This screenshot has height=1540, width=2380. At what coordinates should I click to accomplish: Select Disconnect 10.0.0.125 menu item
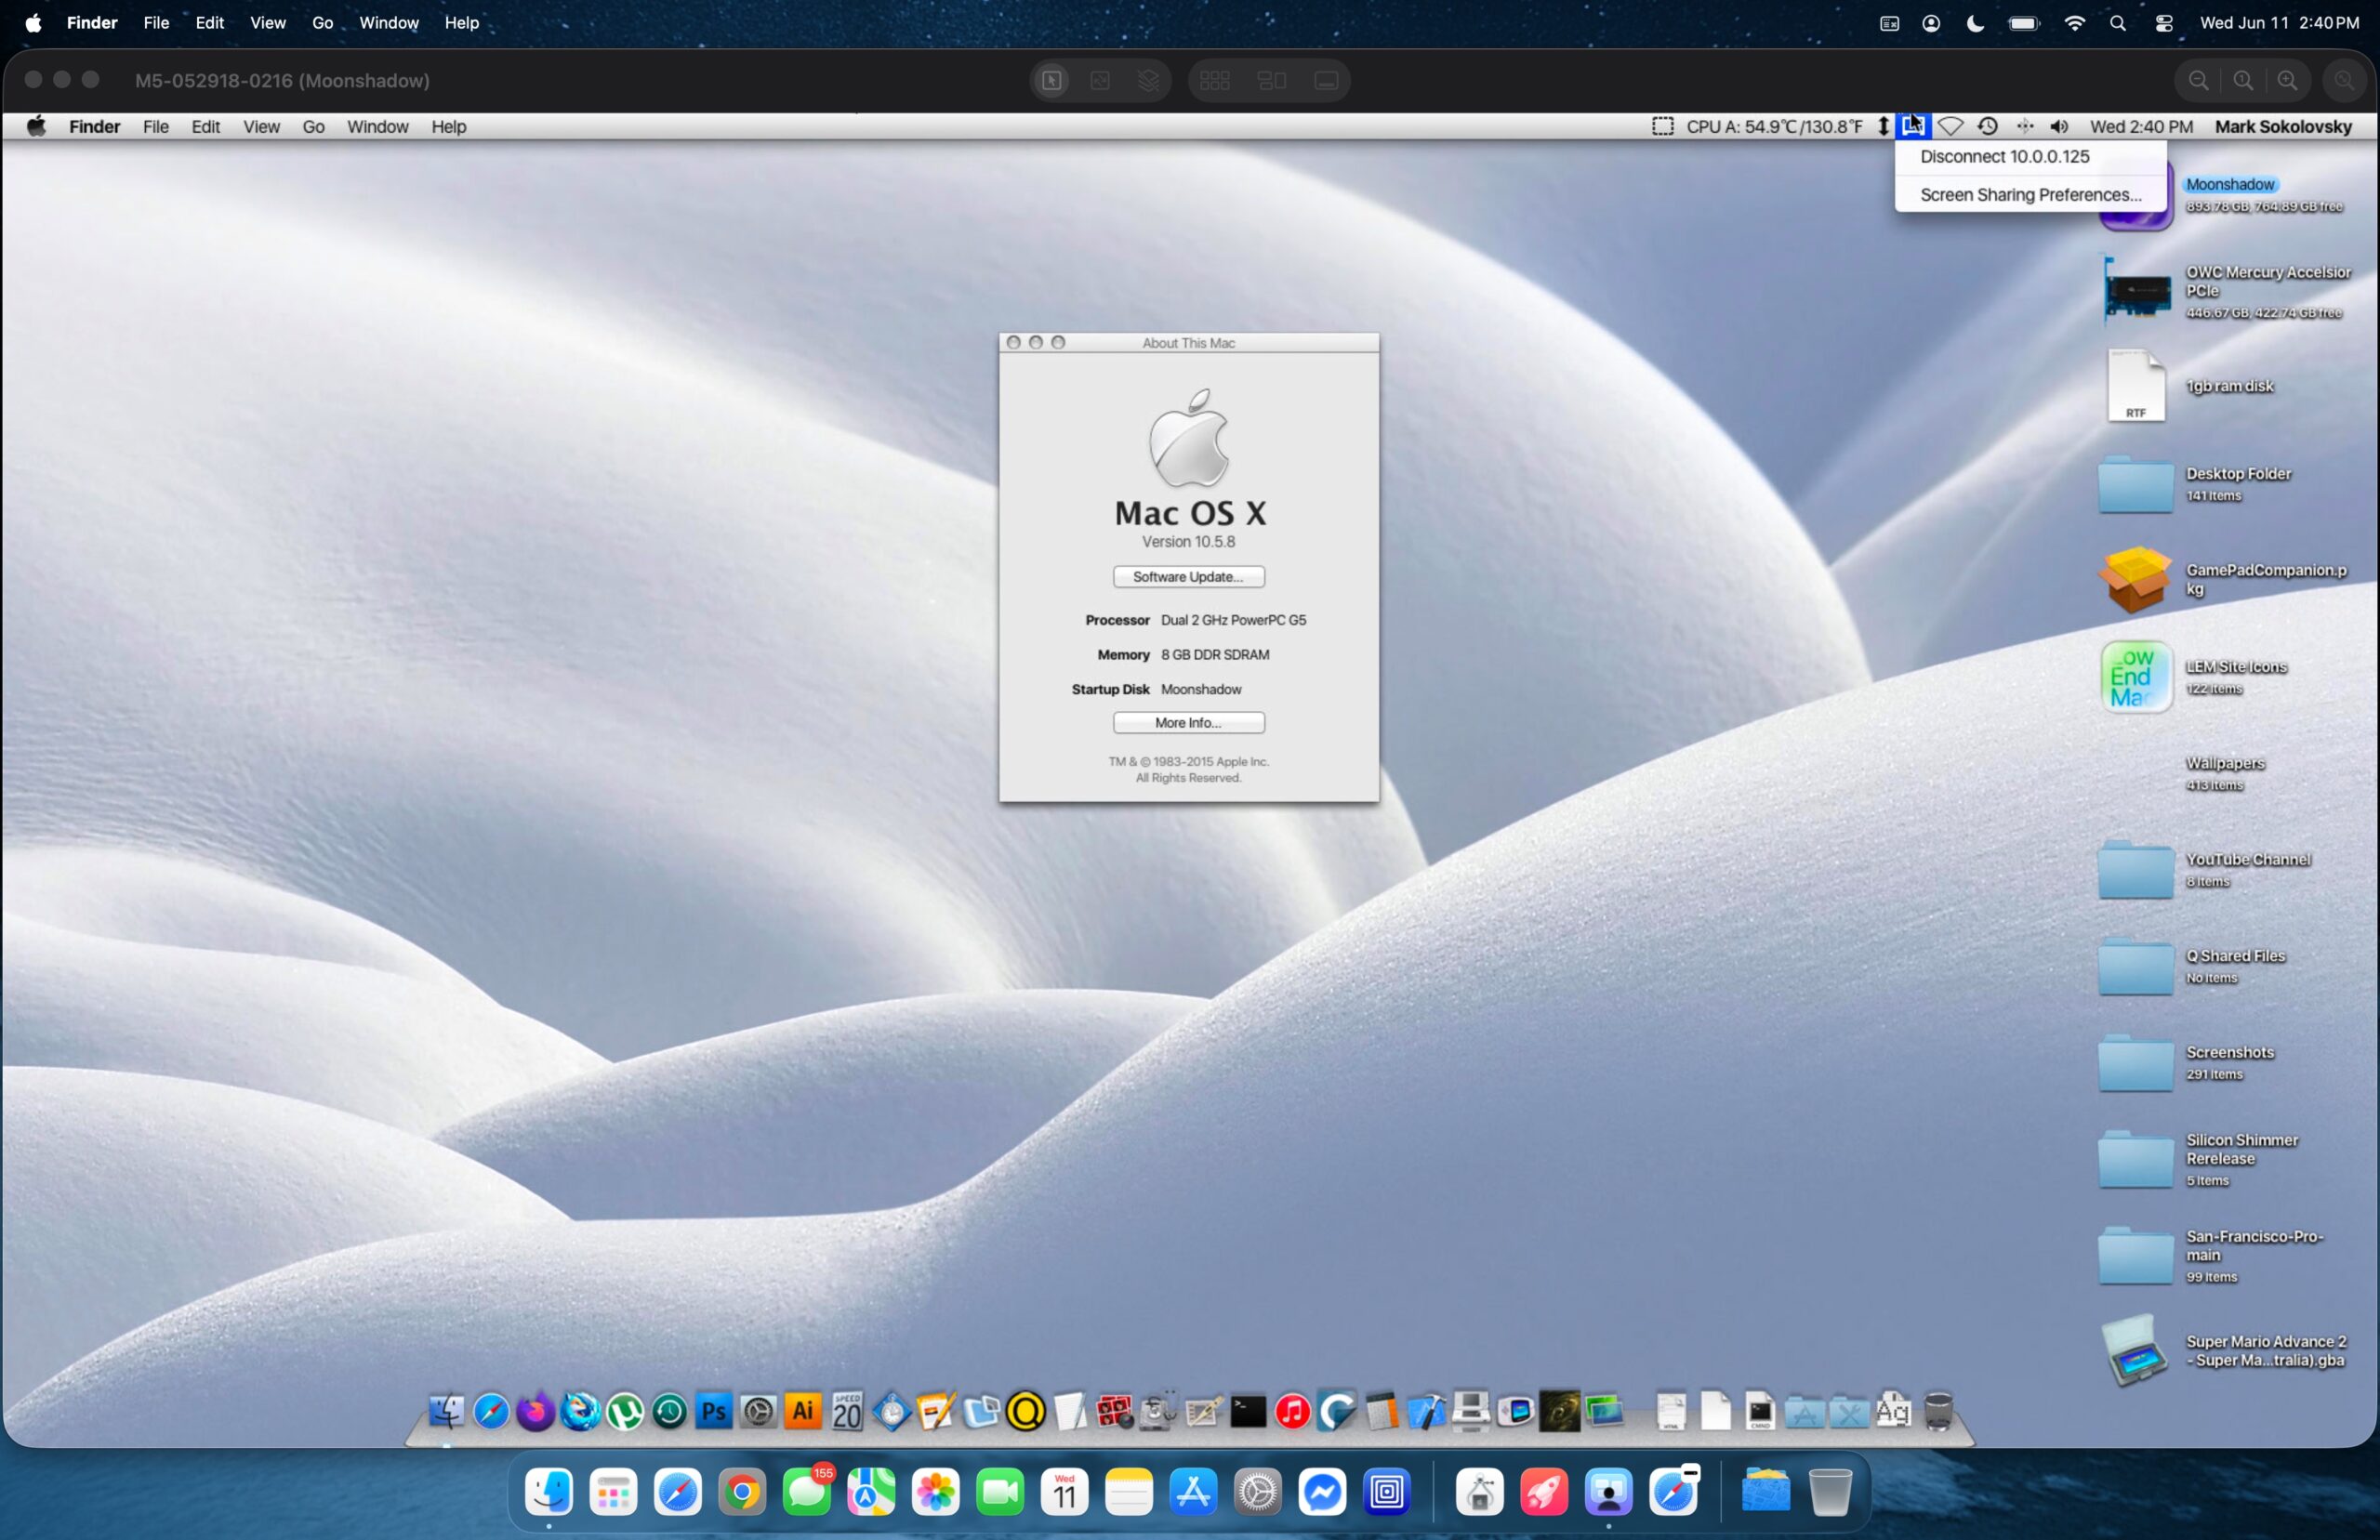coord(2004,157)
